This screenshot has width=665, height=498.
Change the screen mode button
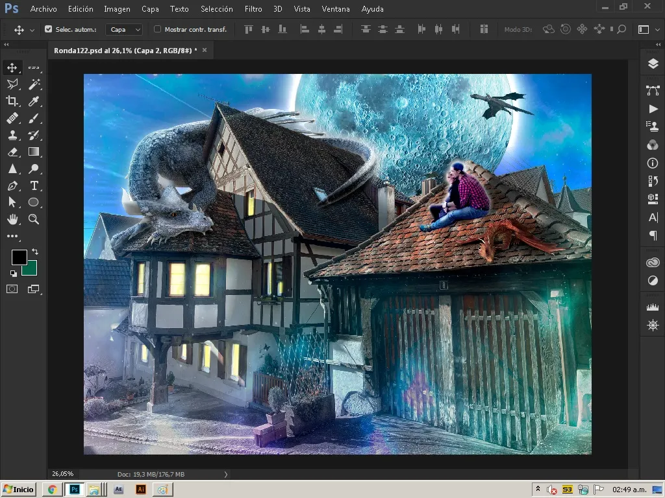pos(34,289)
